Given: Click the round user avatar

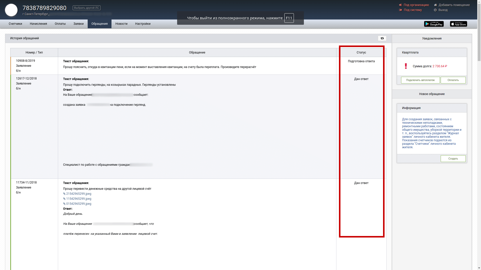Looking at the screenshot, I should [x=11, y=10].
